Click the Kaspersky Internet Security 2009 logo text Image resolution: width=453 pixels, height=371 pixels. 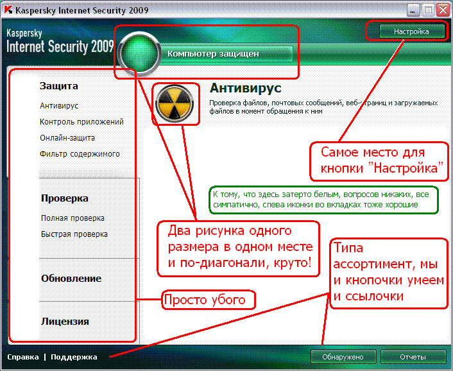click(x=60, y=42)
